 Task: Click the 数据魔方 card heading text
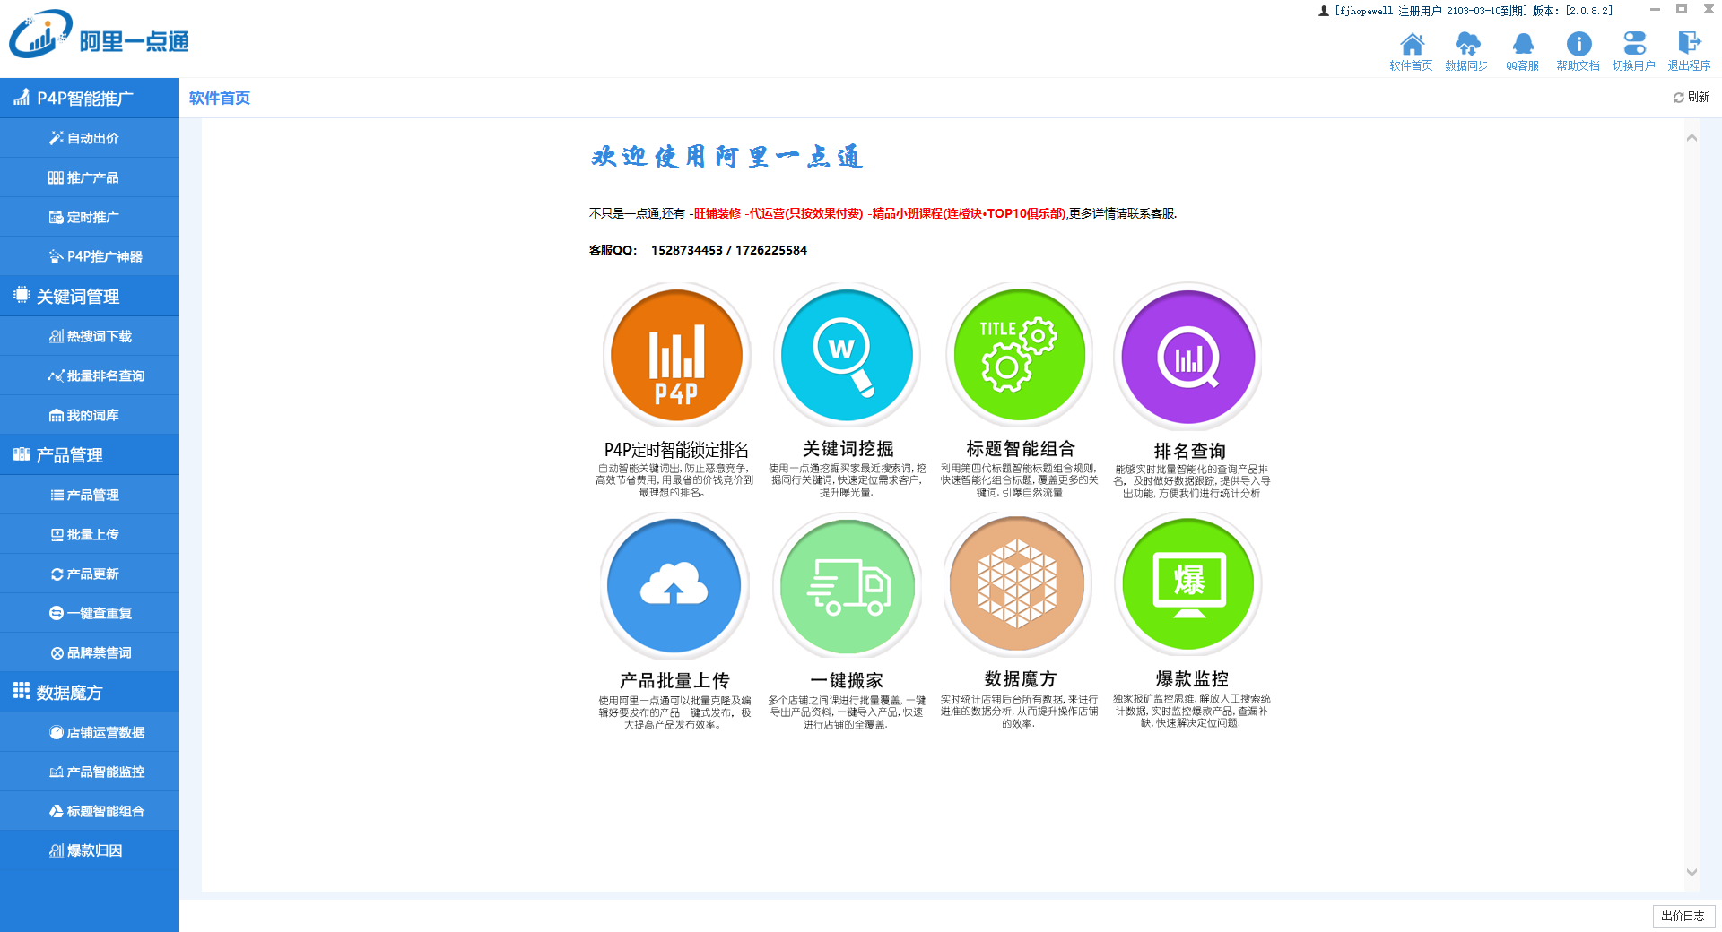point(1020,679)
